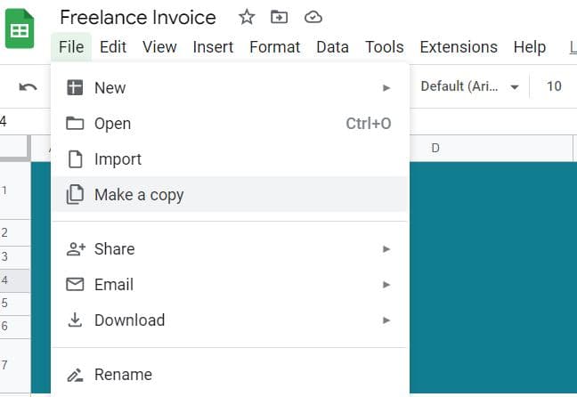Expand the Email submenu
The height and width of the screenshot is (397, 577).
[386, 285]
